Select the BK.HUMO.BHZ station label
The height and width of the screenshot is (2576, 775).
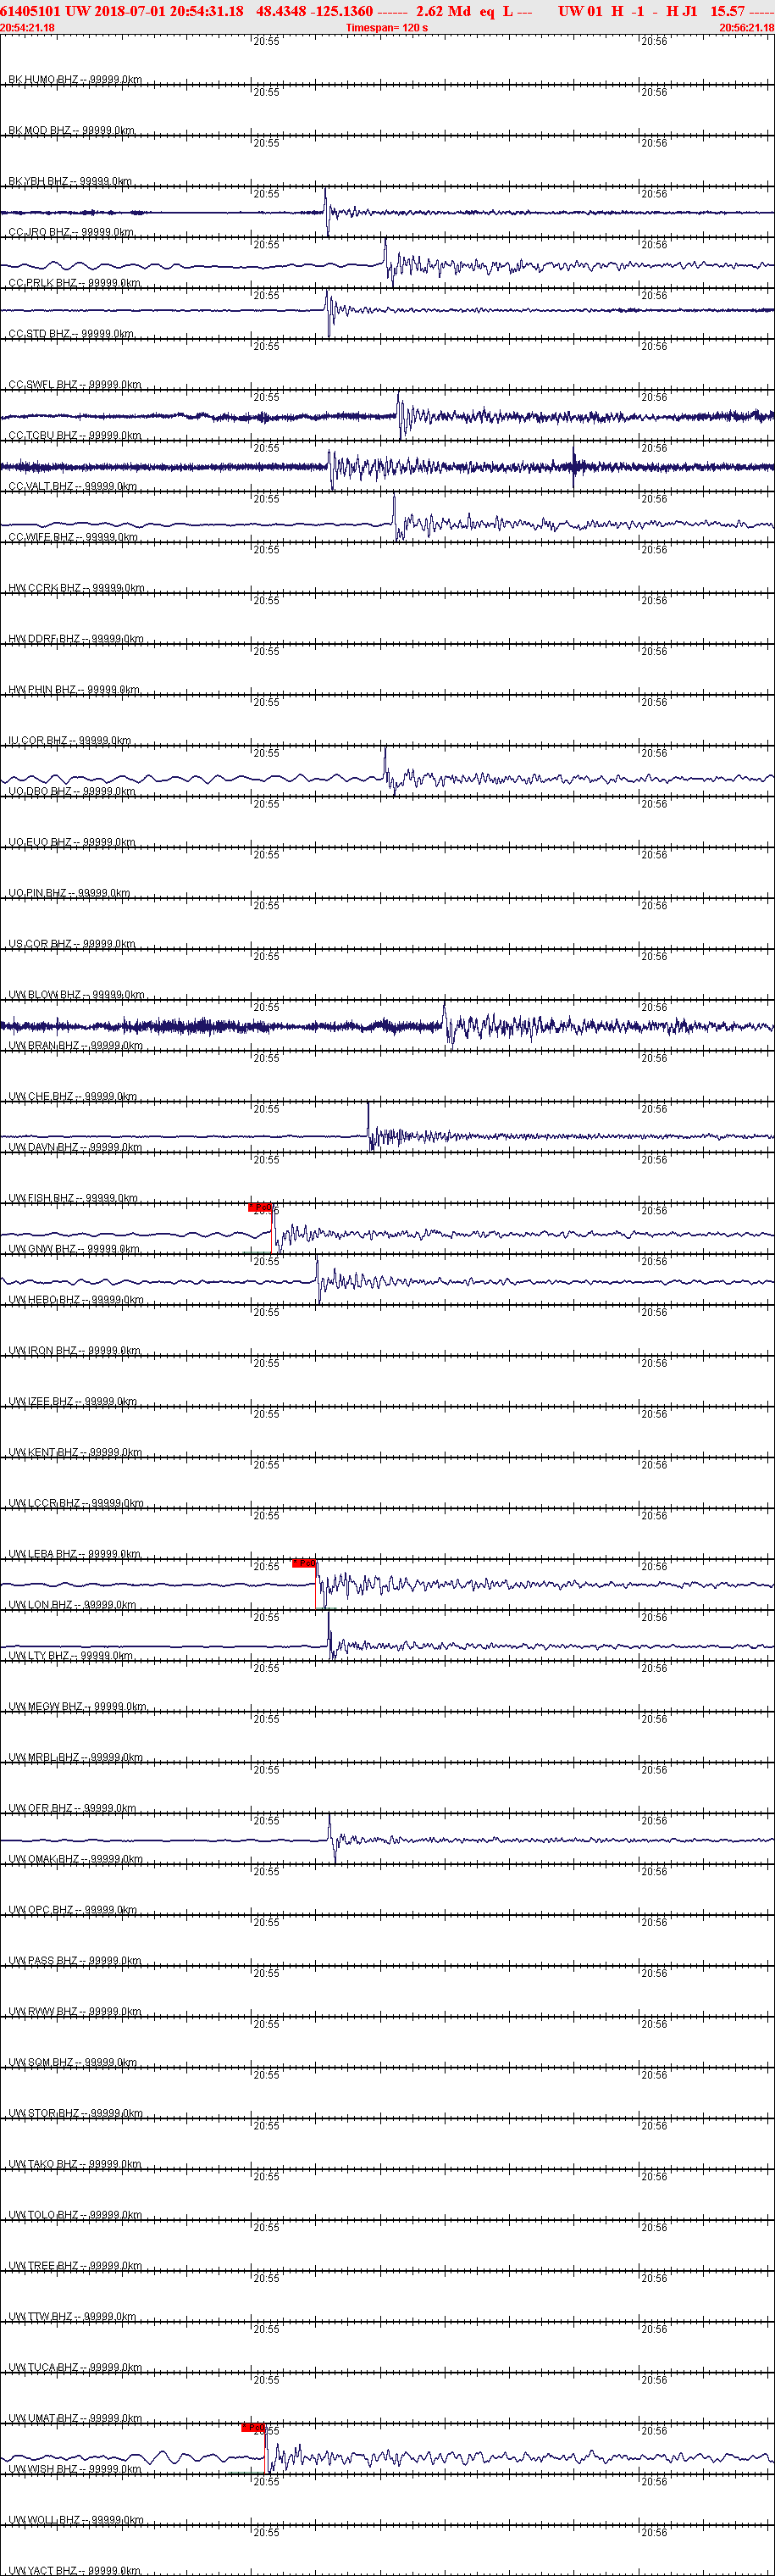75,79
